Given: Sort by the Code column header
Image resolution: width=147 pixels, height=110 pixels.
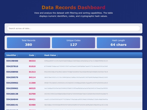Looking at the screenshot, I should click(x=32, y=55).
